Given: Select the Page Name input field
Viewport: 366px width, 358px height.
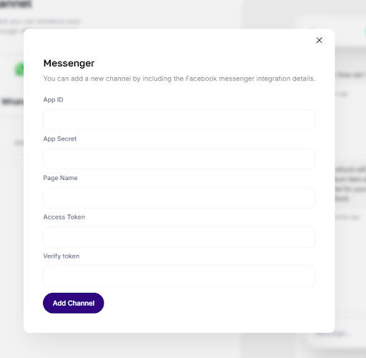Looking at the screenshot, I should [x=179, y=198].
